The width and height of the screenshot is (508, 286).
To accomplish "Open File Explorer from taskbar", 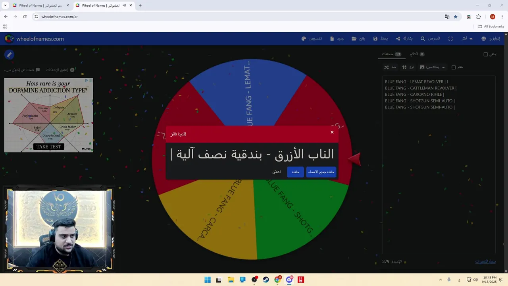I will pos(231,280).
